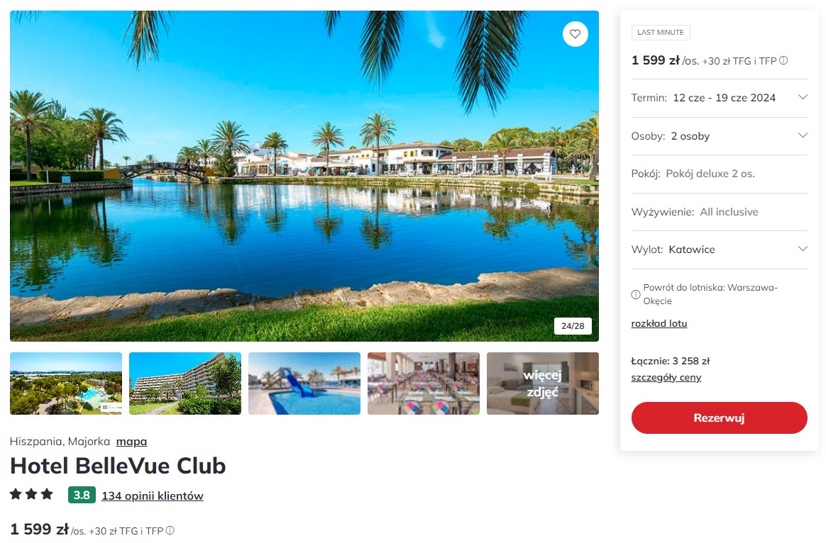The width and height of the screenshot is (826, 543).
Task: Click więcej zdjęć to view more photos
Action: pos(543,384)
